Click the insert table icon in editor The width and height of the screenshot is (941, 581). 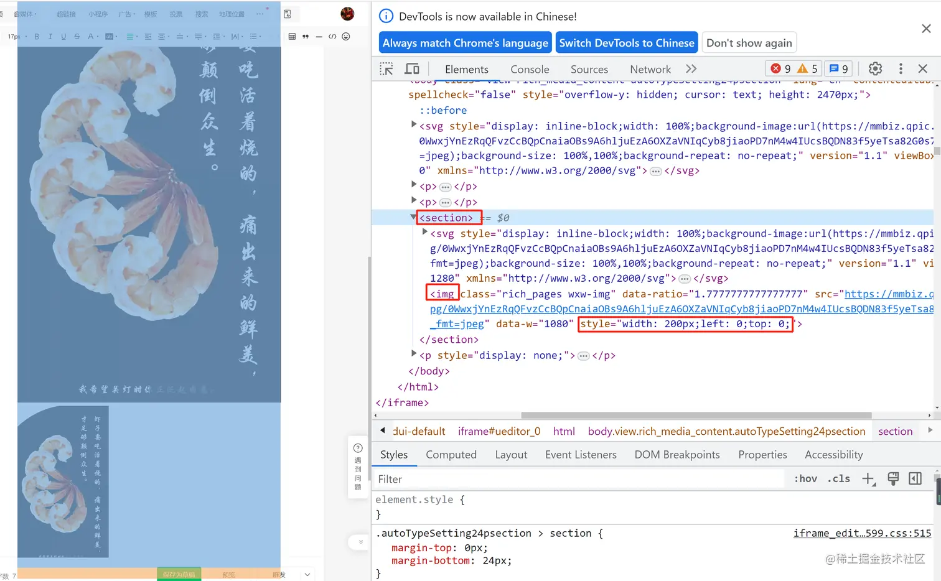(292, 37)
